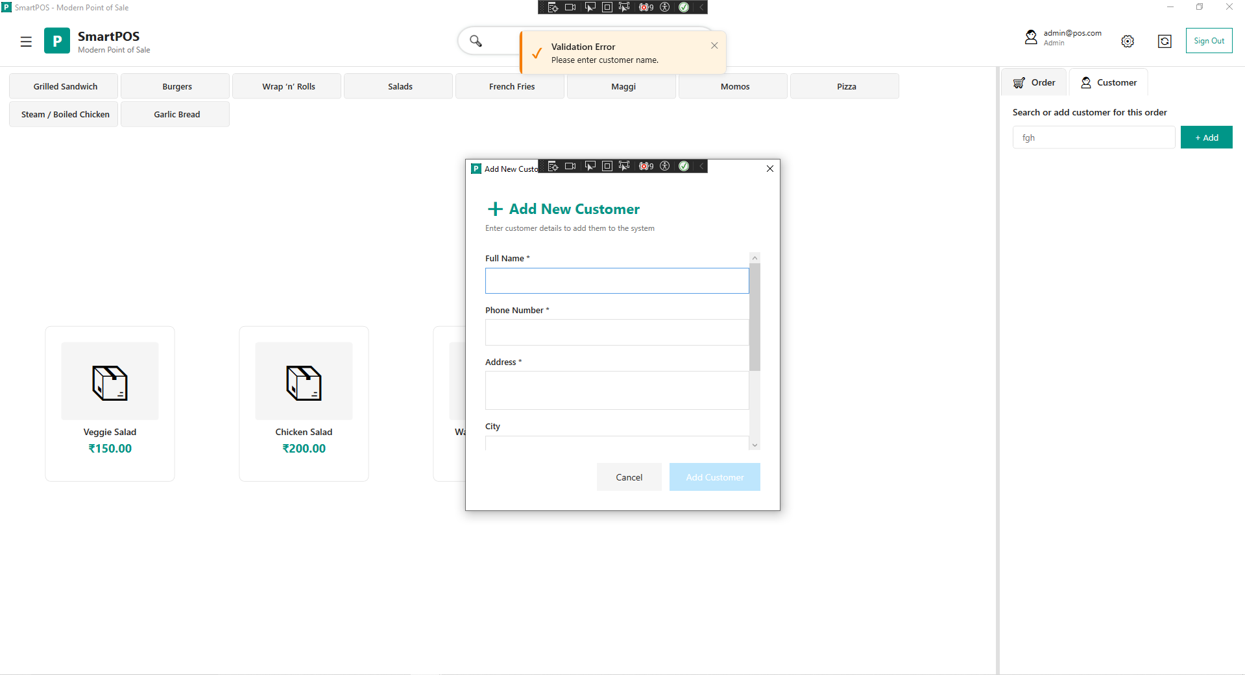Click the admin user avatar icon
Screen dimensions: 1245x675
pyautogui.click(x=1031, y=38)
